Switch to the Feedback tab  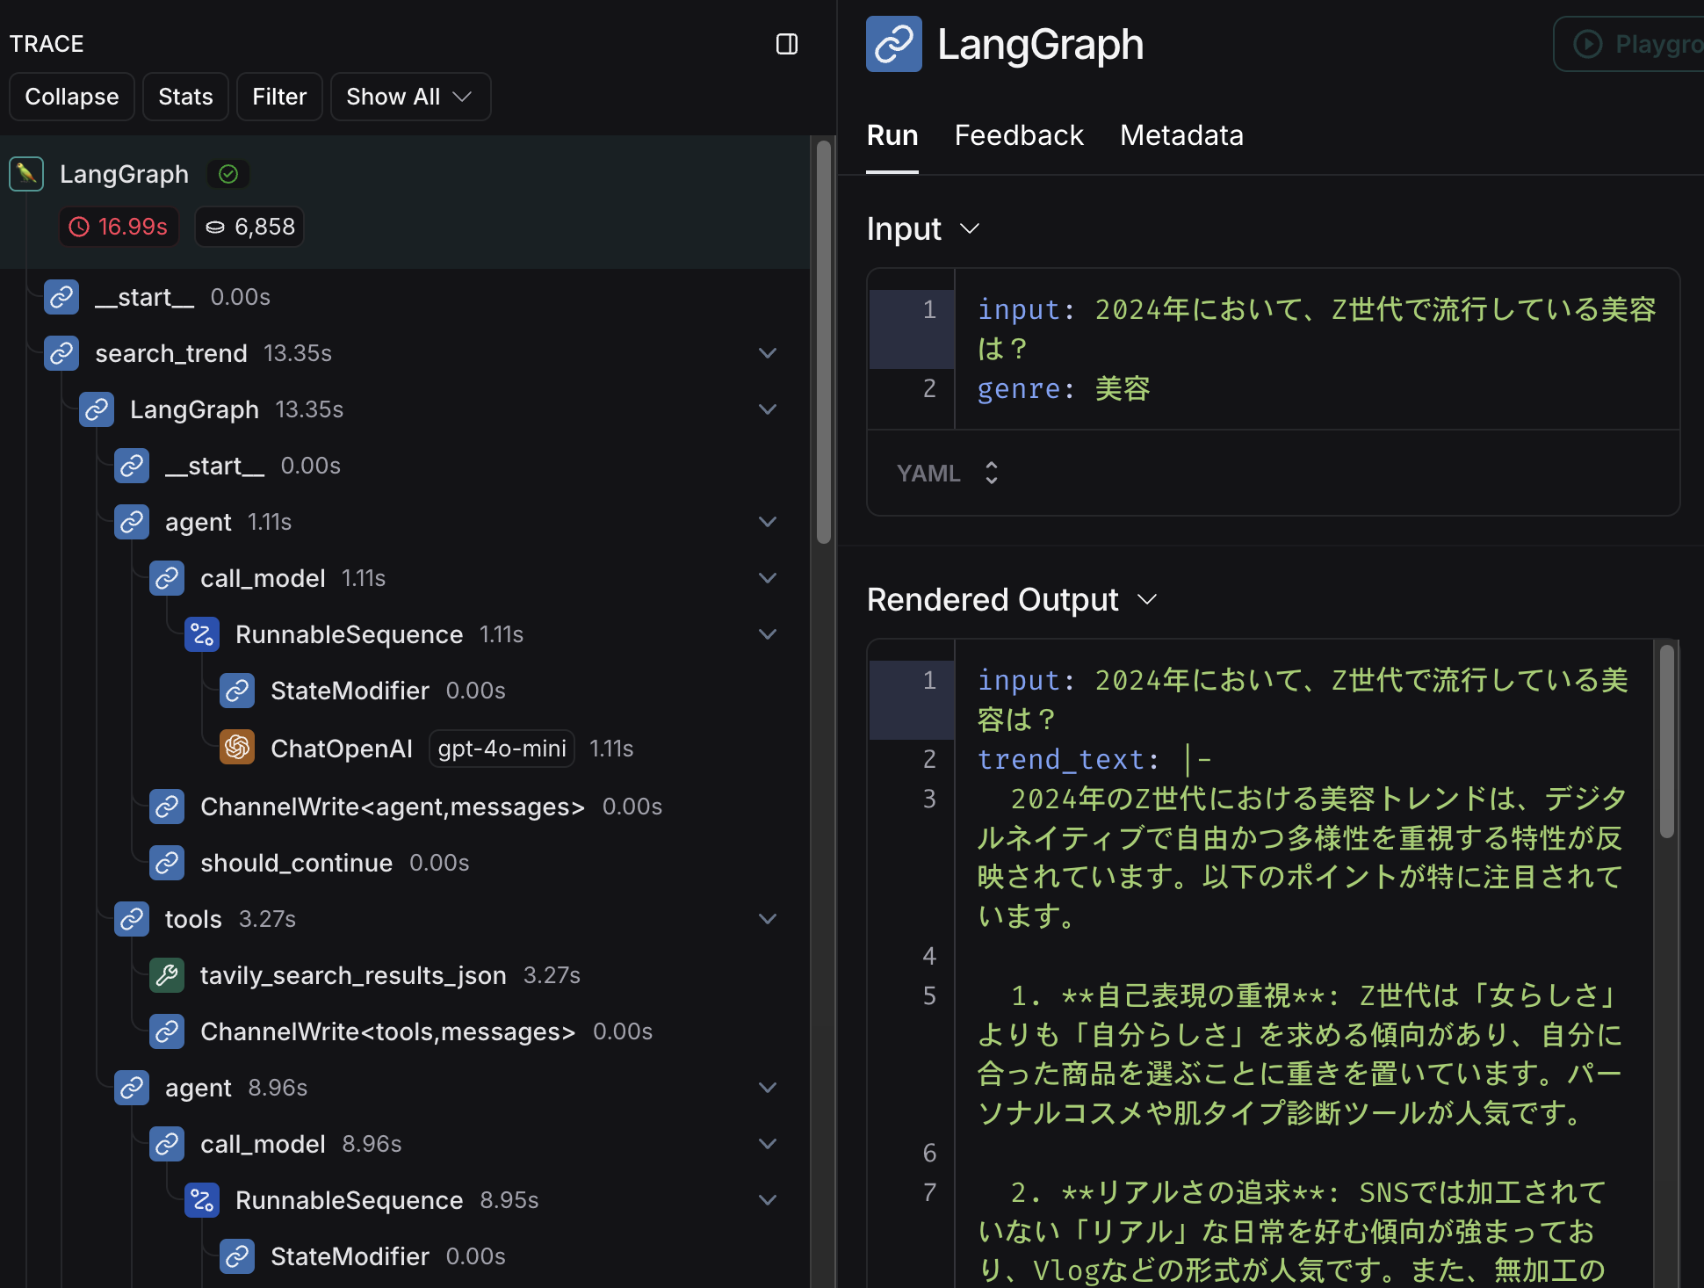[x=1018, y=135]
